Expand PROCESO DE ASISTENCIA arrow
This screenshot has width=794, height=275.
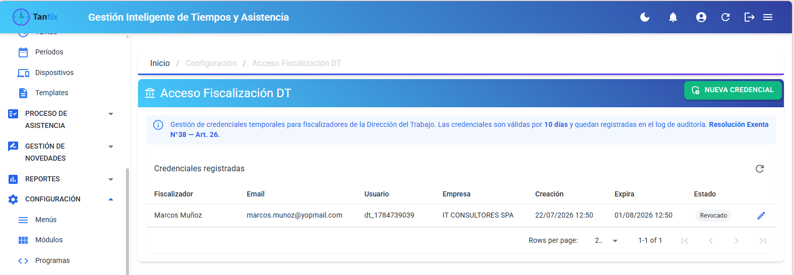[x=111, y=114]
